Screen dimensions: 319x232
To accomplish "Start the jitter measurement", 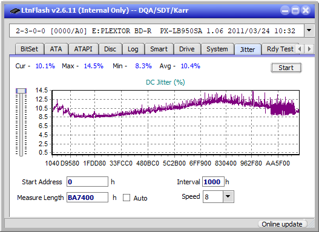I will click(x=286, y=68).
